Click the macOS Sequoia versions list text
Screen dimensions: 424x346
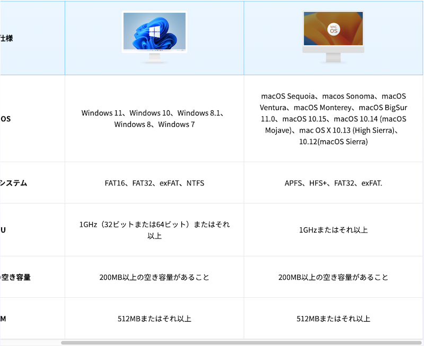point(333,119)
